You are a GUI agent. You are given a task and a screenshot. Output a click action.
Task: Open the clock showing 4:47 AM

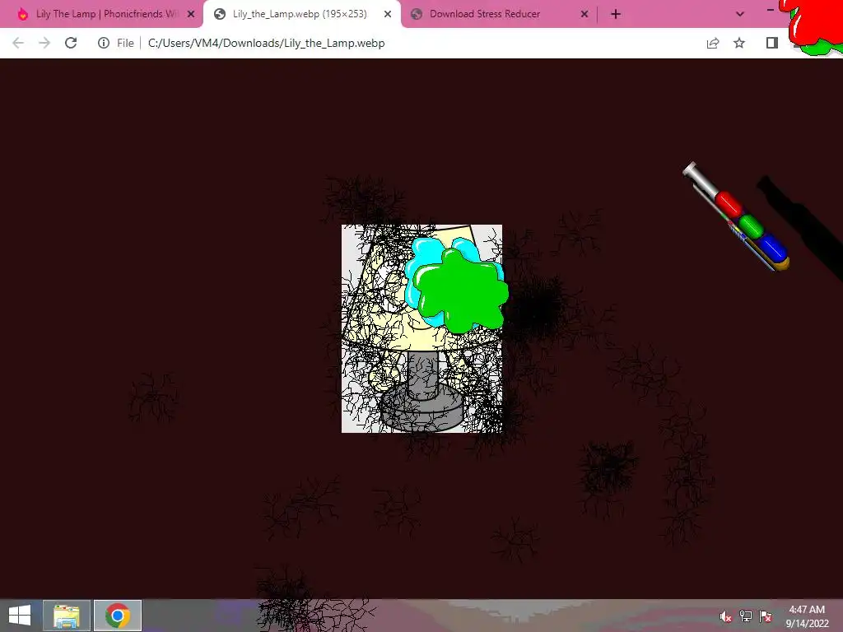point(807,616)
